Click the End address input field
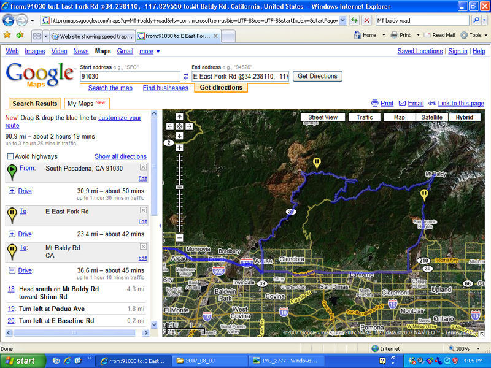The height and width of the screenshot is (368, 491). (240, 76)
